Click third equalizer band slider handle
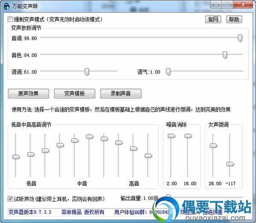The height and width of the screenshot is (223, 256). coord(46,151)
